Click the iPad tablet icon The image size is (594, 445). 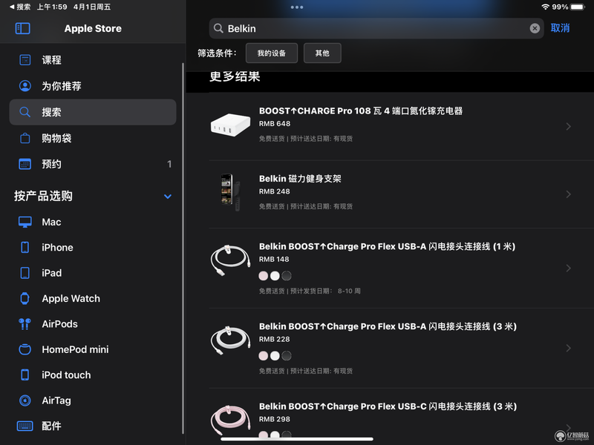coord(25,273)
